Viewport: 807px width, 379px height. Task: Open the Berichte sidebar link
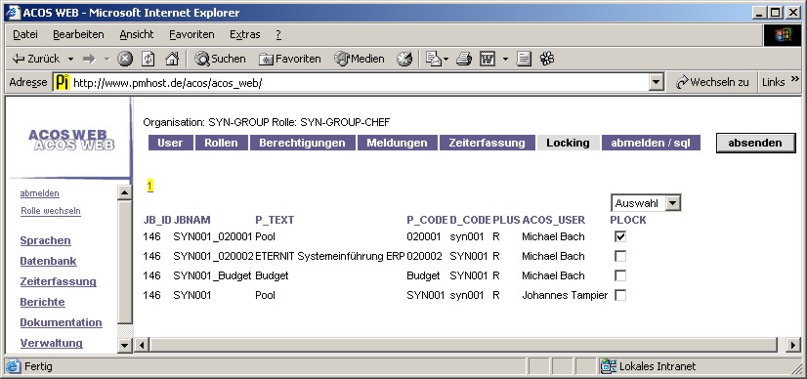[x=43, y=303]
